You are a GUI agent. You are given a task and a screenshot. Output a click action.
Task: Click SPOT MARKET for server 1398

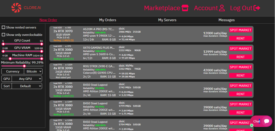click(x=240, y=123)
